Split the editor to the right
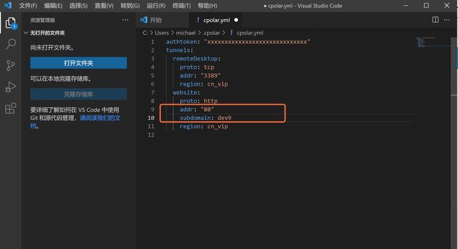458x249 pixels. pyautogui.click(x=435, y=20)
